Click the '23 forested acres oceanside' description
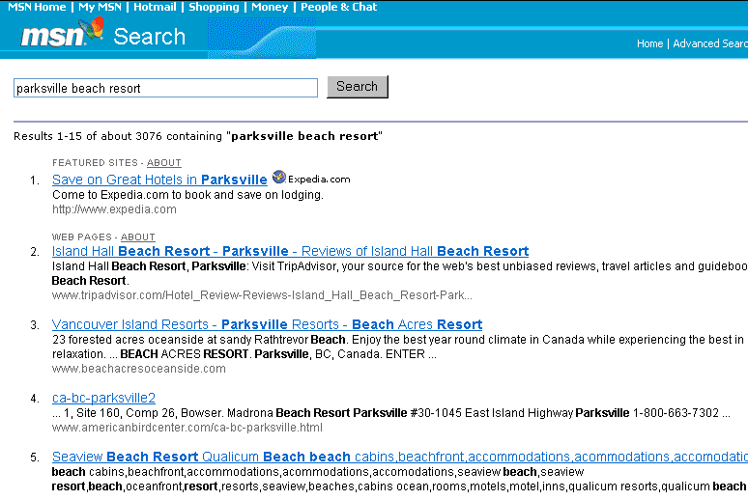The height and width of the screenshot is (500, 748). tap(398, 347)
